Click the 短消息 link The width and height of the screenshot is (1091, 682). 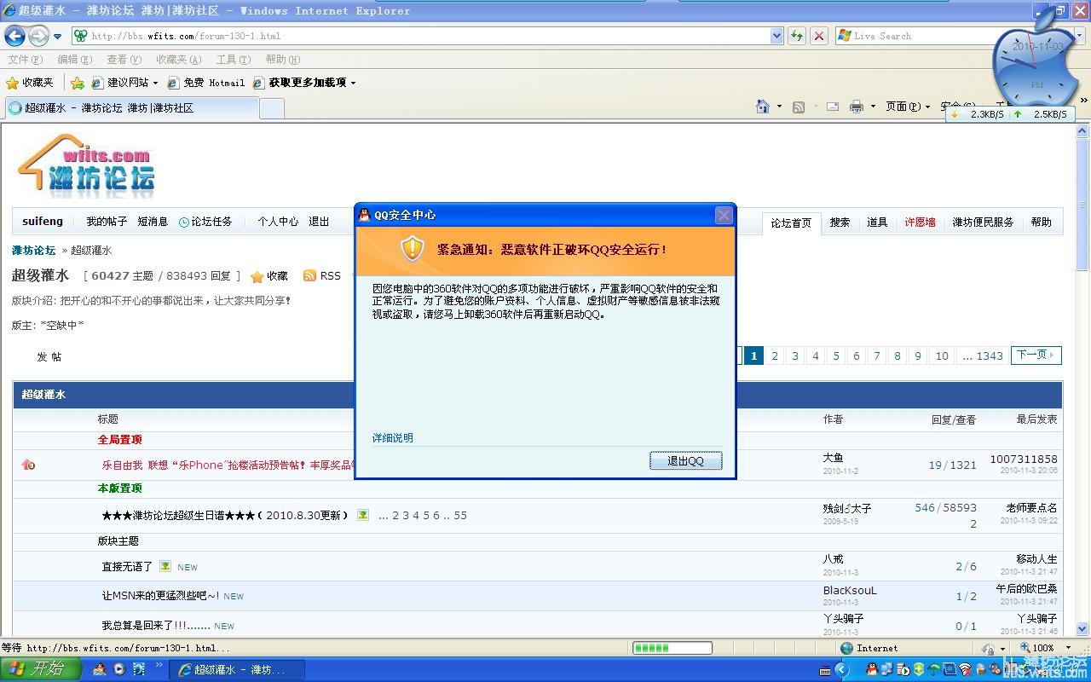coord(153,222)
